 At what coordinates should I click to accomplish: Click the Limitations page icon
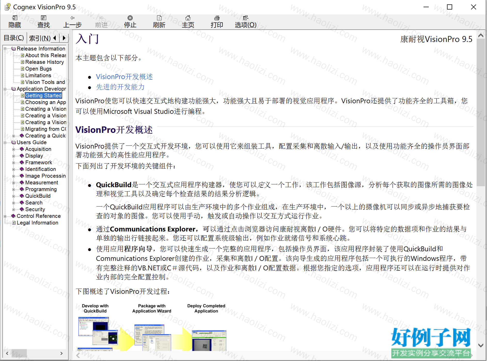[x=22, y=75]
